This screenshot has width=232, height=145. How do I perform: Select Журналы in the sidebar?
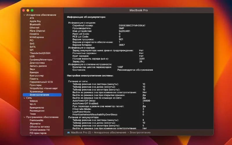pos(35,124)
